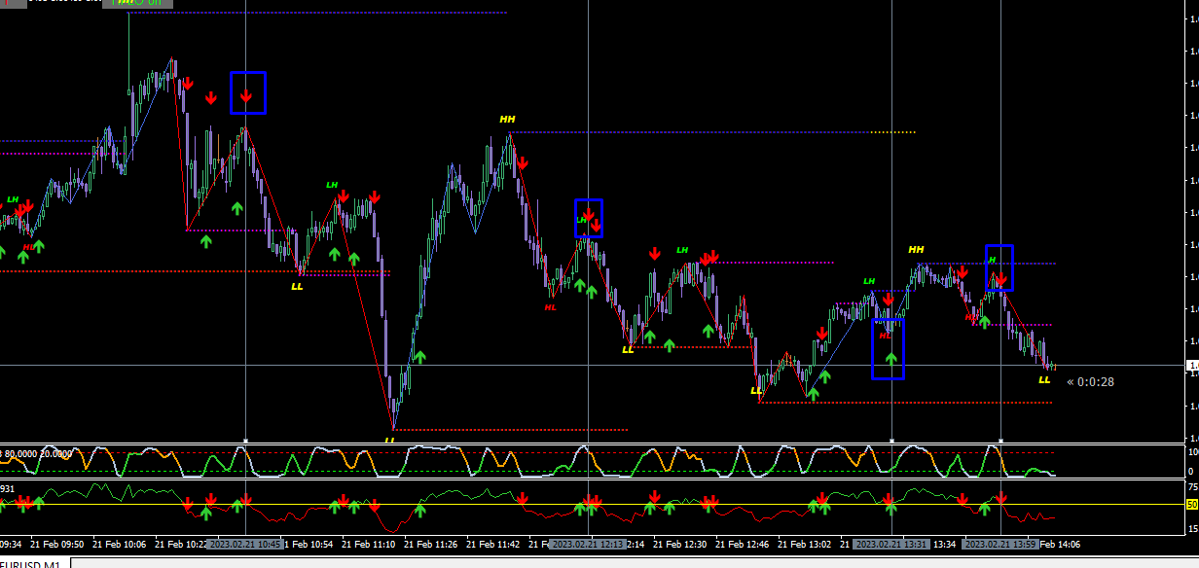Click the 0:0:28 candle countdown timer
This screenshot has height=568, width=1199.
[1090, 381]
